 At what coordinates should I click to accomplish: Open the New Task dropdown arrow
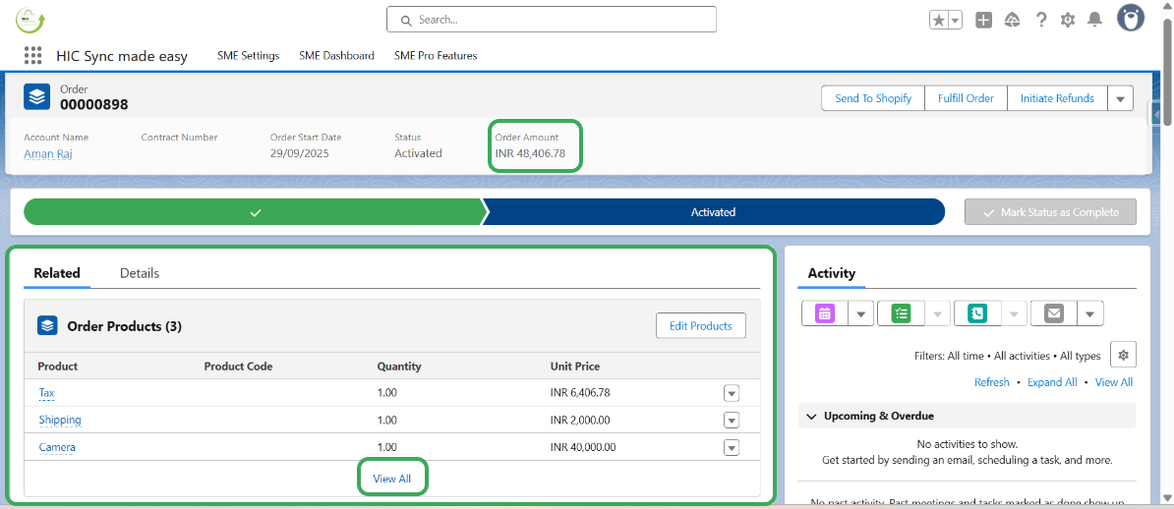937,313
